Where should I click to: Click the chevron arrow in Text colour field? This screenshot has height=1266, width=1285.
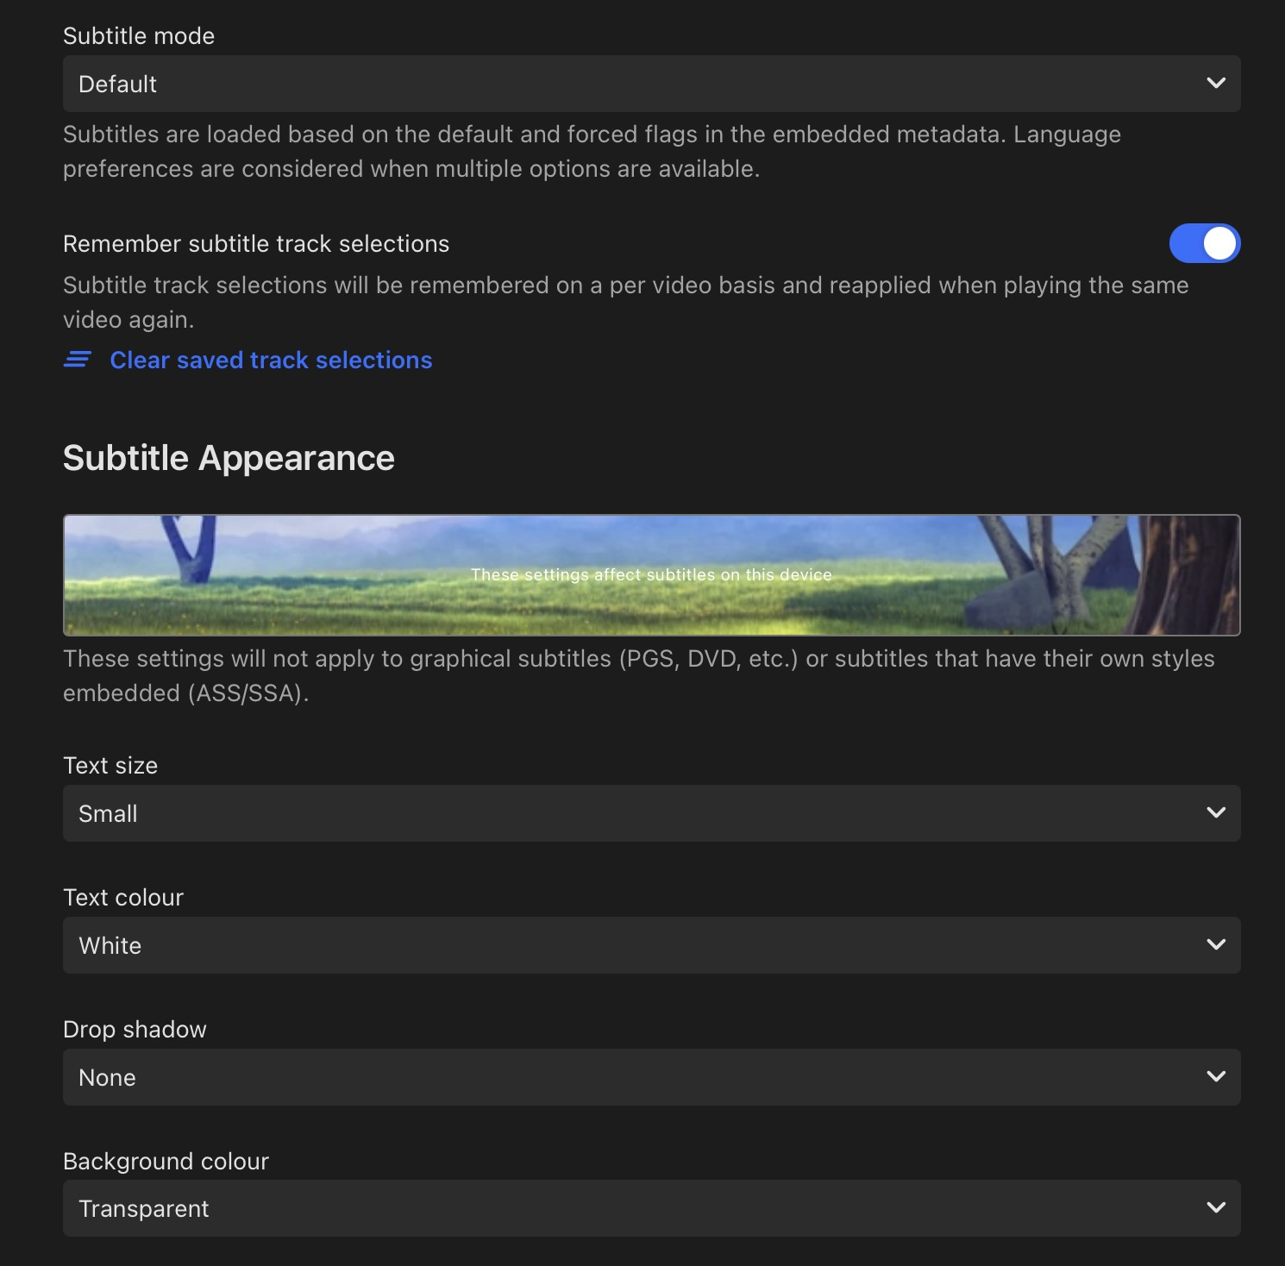click(x=1216, y=945)
